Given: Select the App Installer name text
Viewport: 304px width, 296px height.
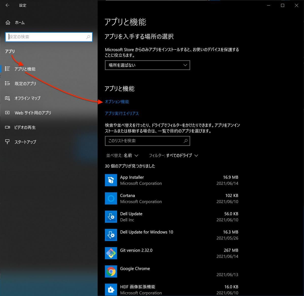Looking at the screenshot, I should point(132,177).
